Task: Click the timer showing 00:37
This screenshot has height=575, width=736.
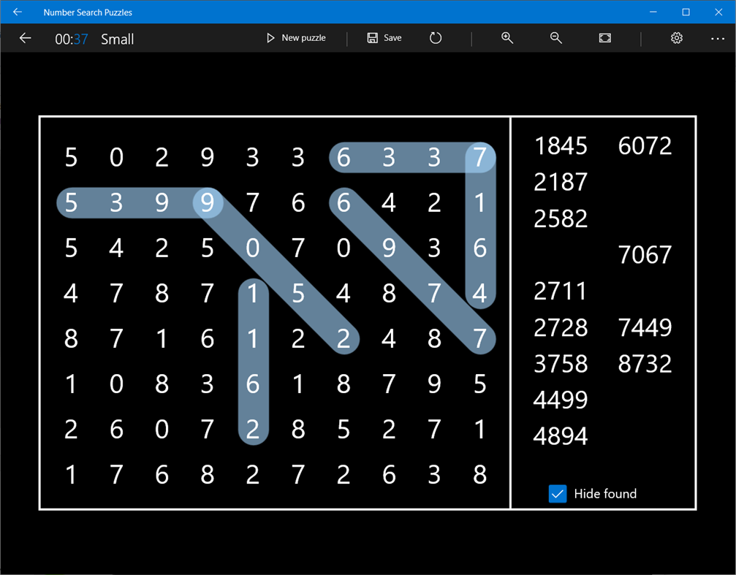Action: click(71, 39)
